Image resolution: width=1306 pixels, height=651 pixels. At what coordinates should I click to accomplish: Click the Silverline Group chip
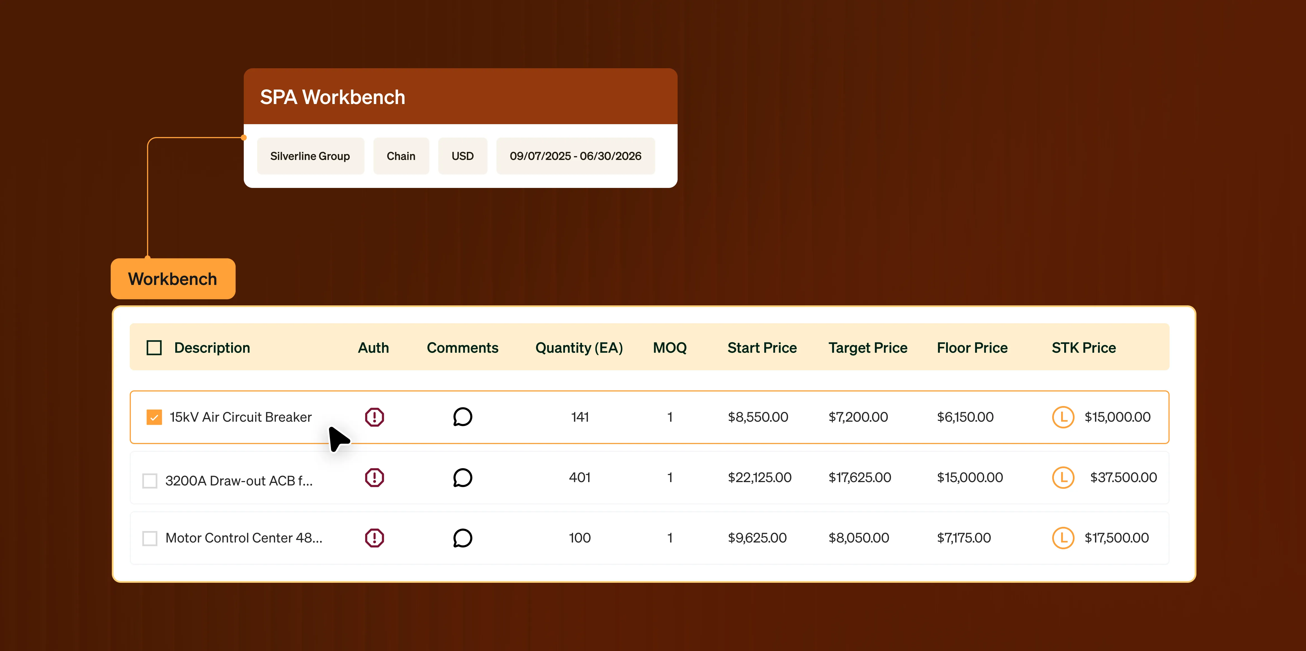(310, 156)
